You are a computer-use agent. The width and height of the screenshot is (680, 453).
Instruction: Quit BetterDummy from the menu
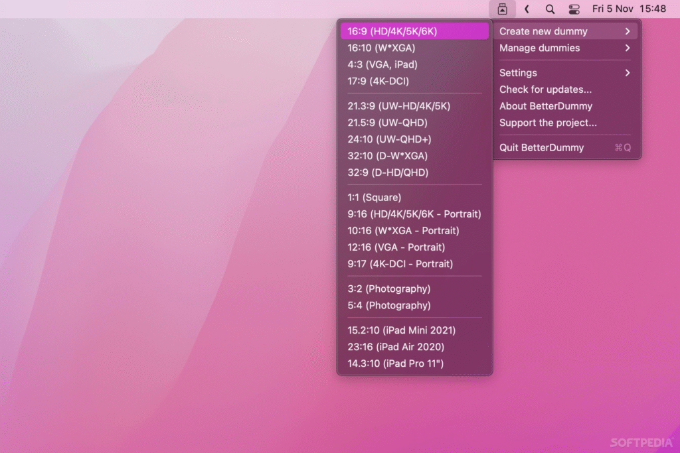click(541, 148)
